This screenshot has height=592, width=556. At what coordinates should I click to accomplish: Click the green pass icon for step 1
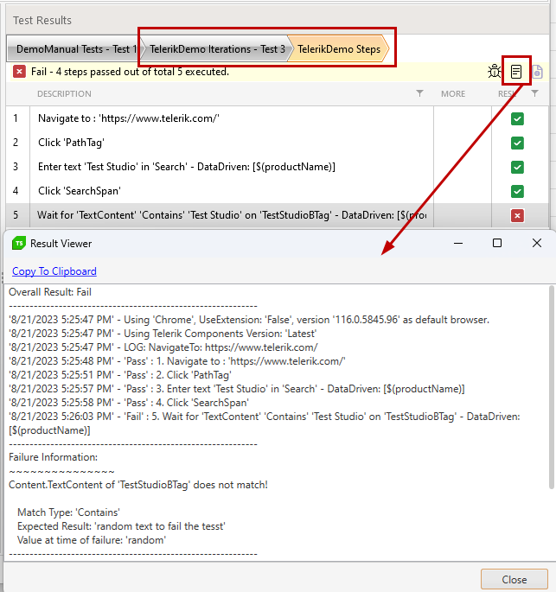[517, 118]
